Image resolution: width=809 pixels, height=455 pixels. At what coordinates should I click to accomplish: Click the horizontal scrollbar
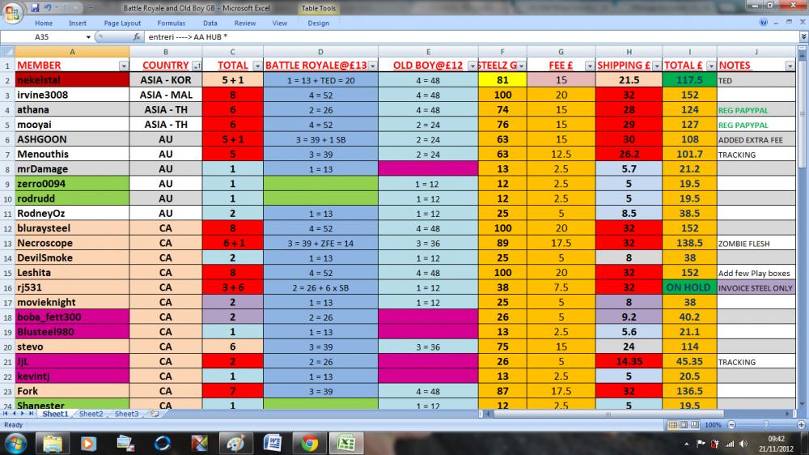click(609, 414)
